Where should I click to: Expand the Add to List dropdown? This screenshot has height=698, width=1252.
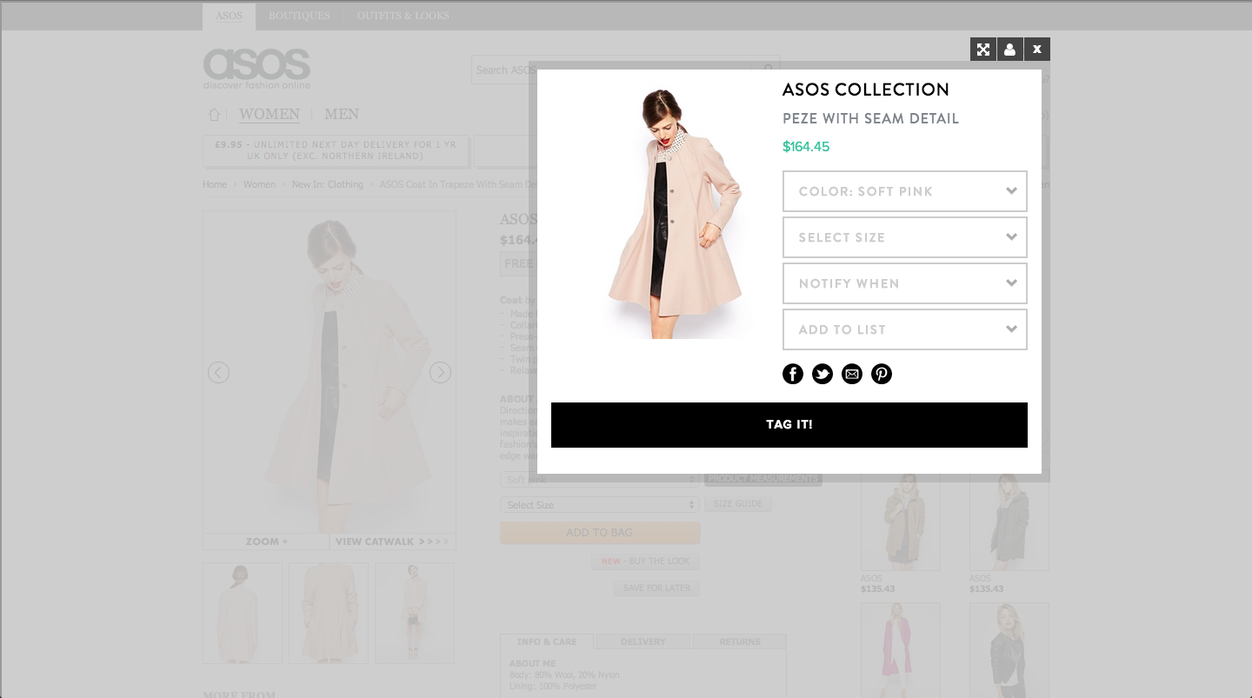[905, 329]
